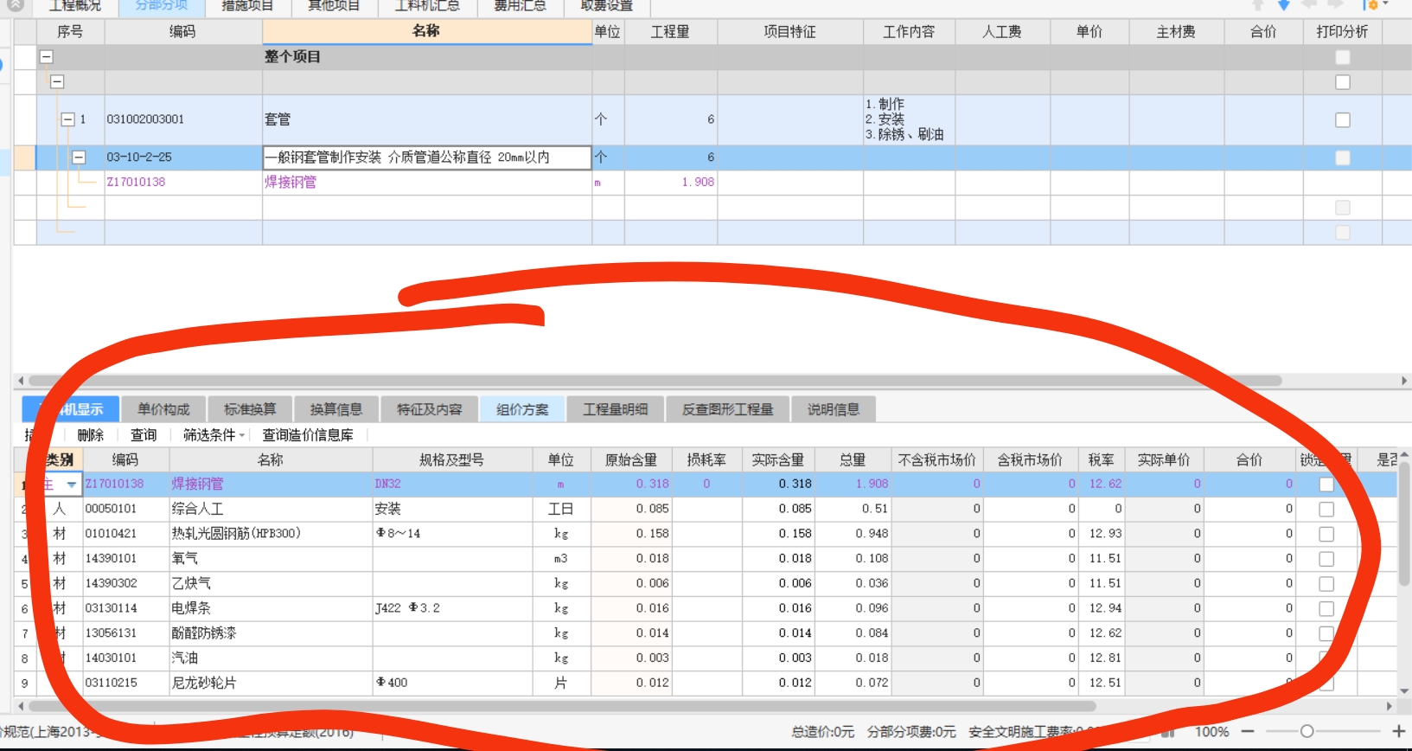Click the 税率 column header in lower table

pos(1101,460)
